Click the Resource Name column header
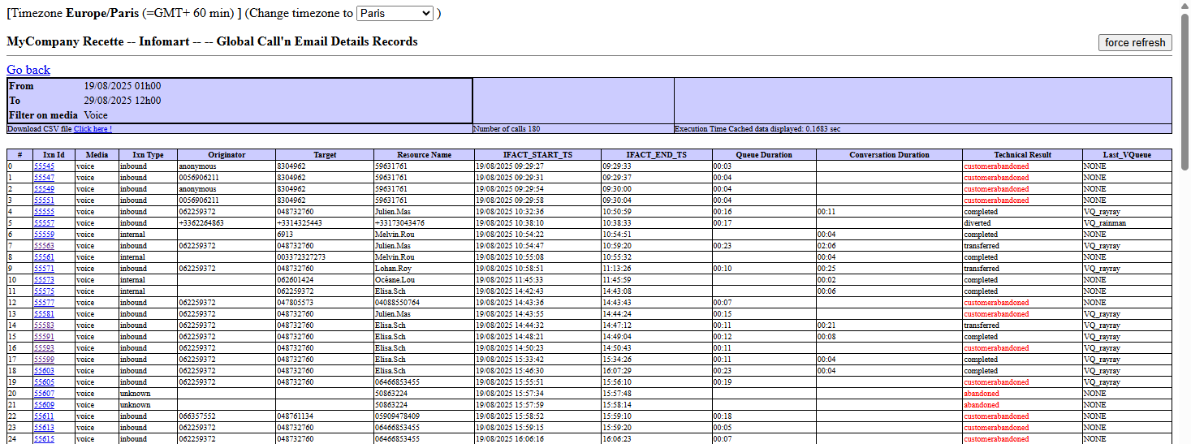The image size is (1191, 444). [x=424, y=155]
